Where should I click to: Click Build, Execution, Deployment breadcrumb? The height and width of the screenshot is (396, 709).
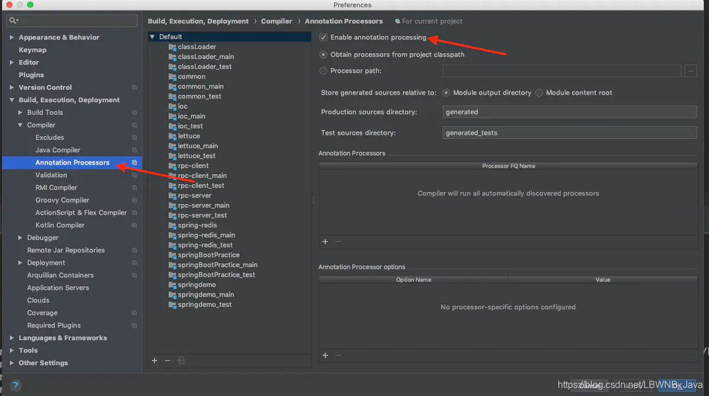pos(198,21)
